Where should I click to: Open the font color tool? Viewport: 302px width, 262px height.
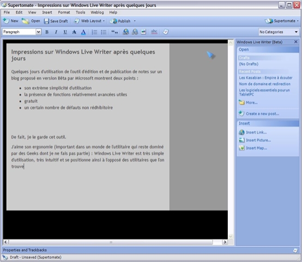click(x=83, y=32)
